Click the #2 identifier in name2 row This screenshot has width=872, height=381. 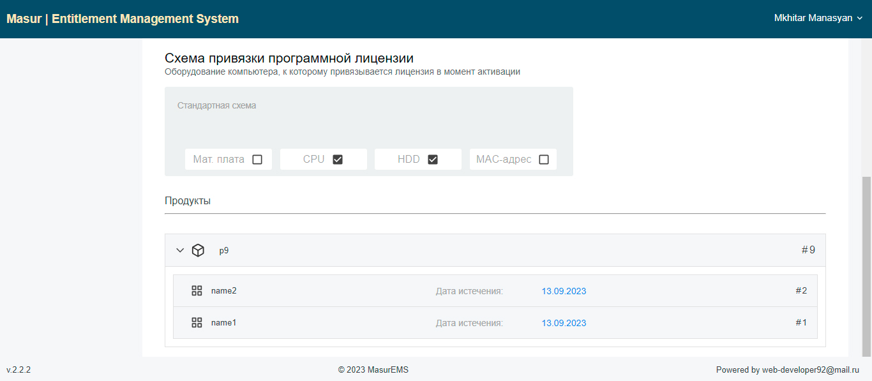(x=801, y=290)
